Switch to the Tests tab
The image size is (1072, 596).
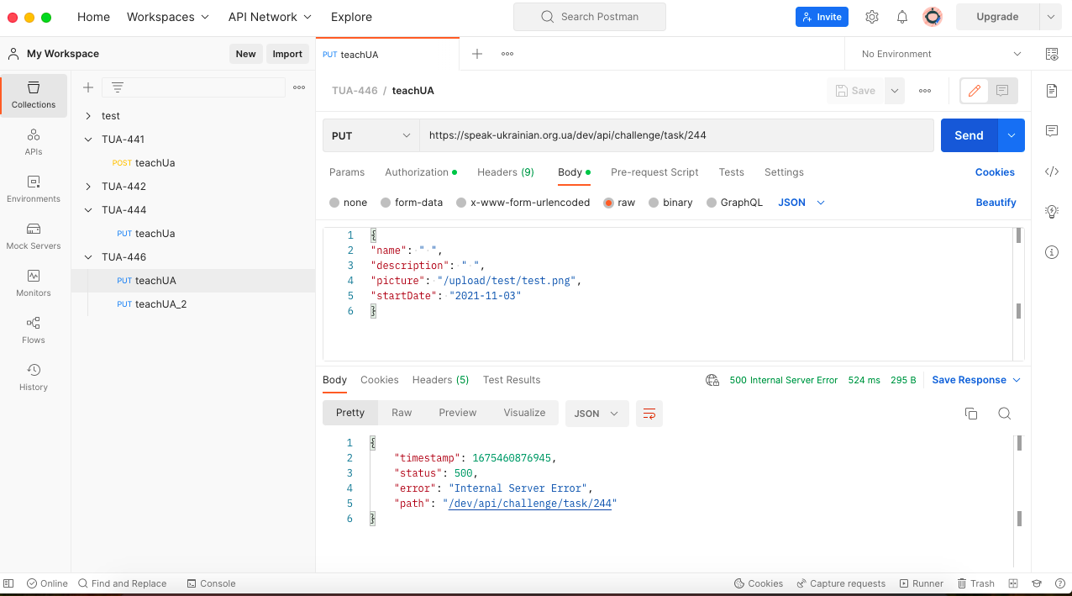731,172
